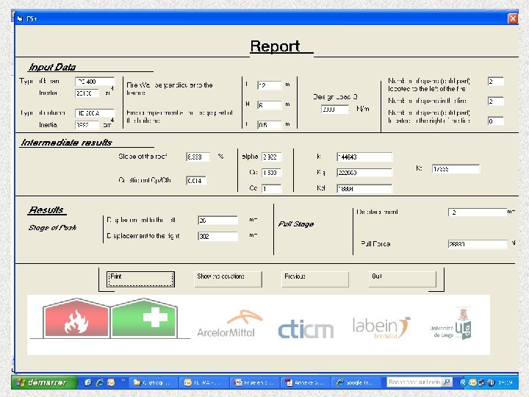Select the Type of beam field
529x397 pixels.
tap(95, 82)
